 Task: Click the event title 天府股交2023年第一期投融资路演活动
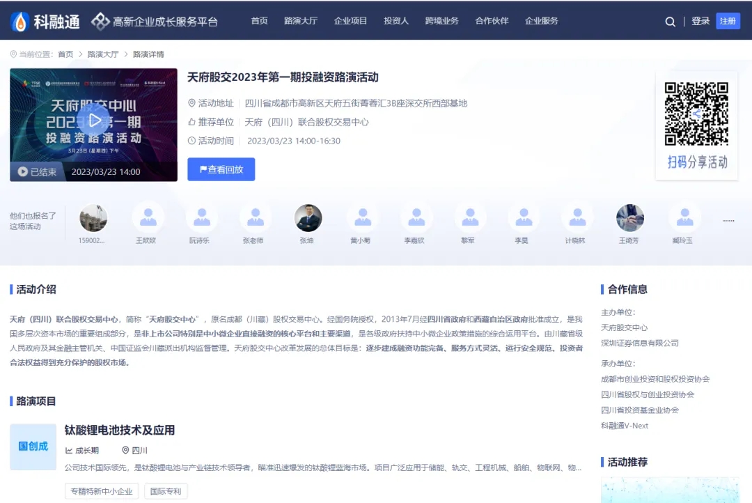(x=283, y=77)
